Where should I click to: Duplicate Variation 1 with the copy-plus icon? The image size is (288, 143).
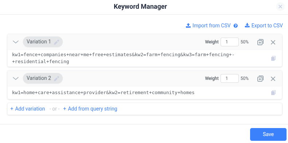click(260, 42)
